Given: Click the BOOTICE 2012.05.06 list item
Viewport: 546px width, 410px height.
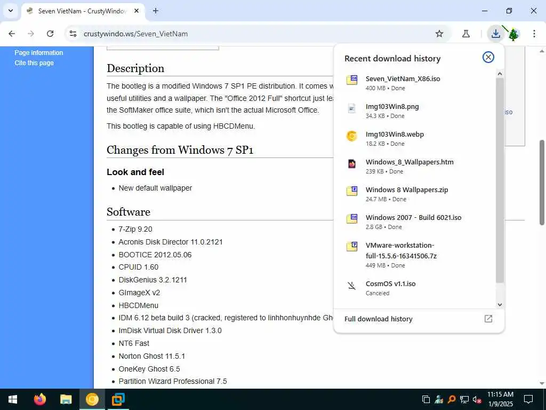Looking at the screenshot, I should (x=155, y=255).
